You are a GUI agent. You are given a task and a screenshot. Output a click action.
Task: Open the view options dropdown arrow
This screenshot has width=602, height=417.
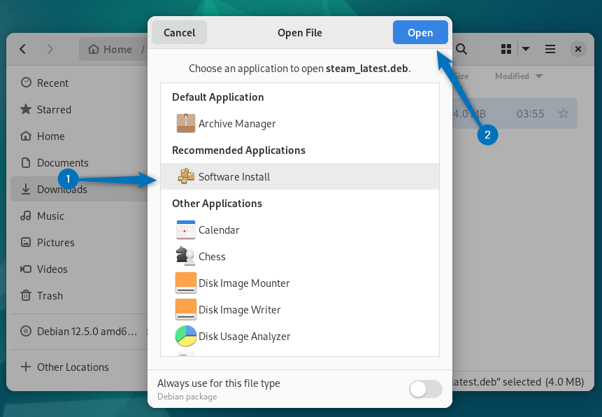526,49
